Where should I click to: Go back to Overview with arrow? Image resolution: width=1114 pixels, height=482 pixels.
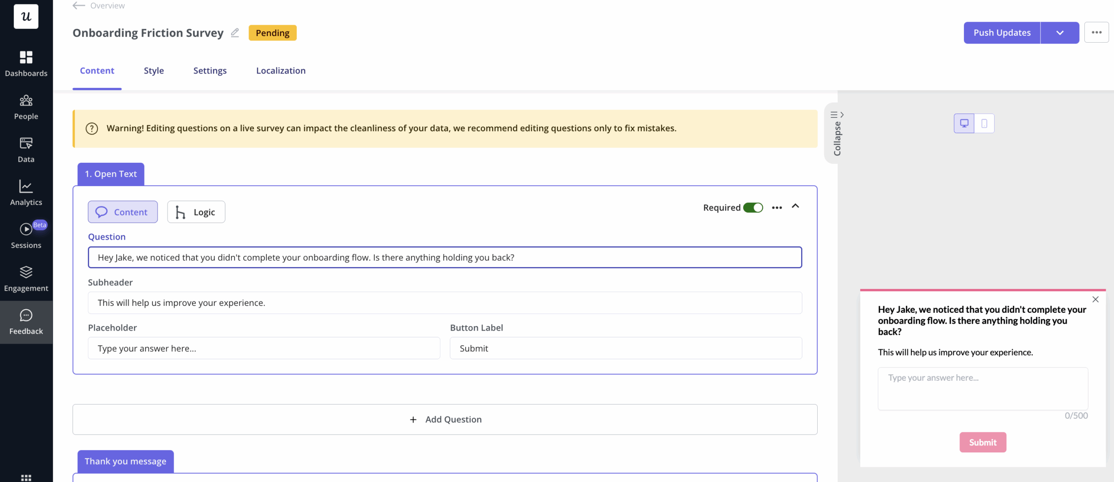(79, 6)
